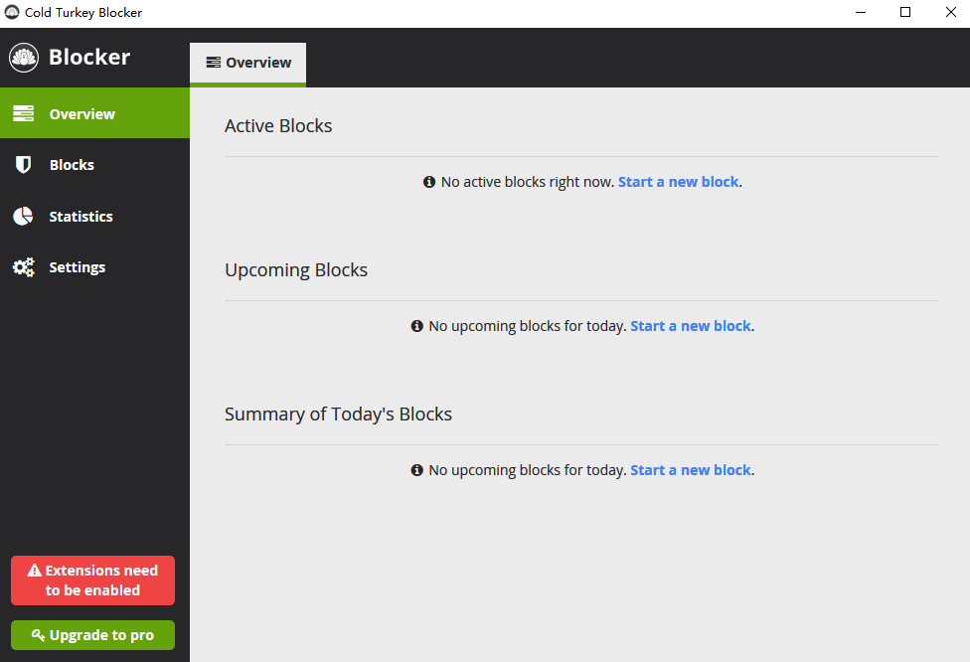Click the icon in the Overview tab

(213, 63)
